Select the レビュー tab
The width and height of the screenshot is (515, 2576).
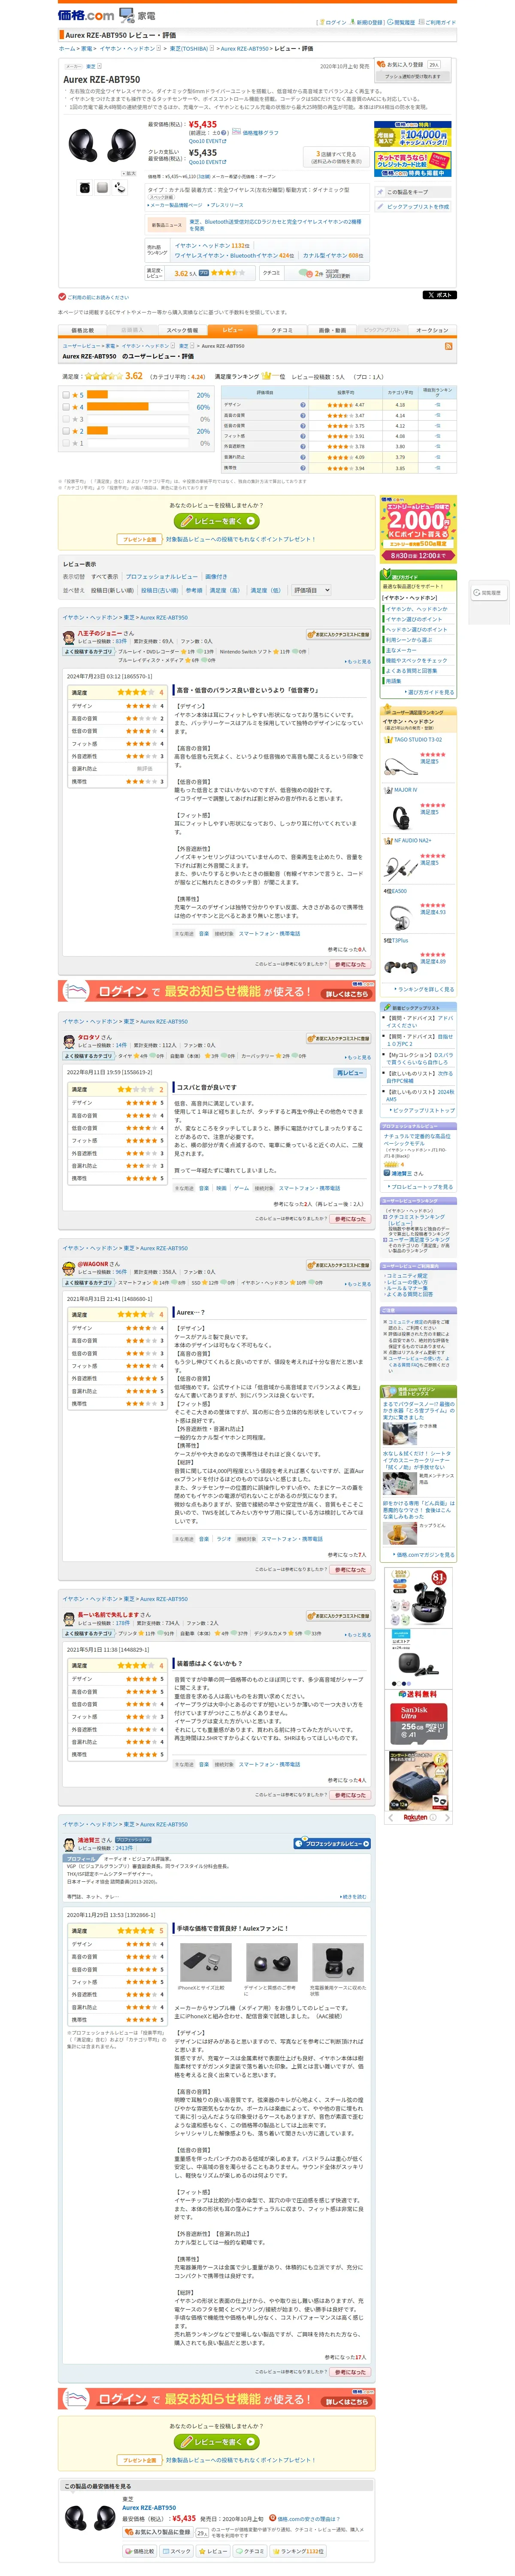coord(232,330)
